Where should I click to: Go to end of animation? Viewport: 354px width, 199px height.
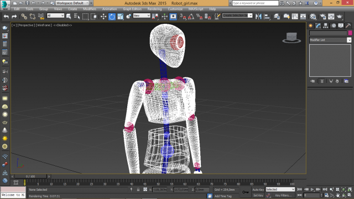[325, 189]
